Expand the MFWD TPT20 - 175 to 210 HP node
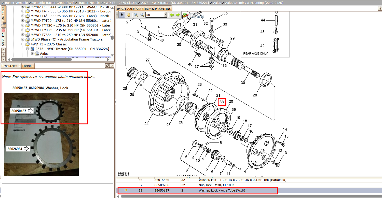The image size is (382, 198). click(23, 21)
